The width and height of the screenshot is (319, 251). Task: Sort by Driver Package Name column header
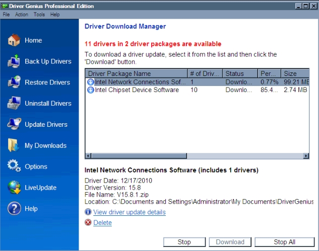[x=136, y=73]
